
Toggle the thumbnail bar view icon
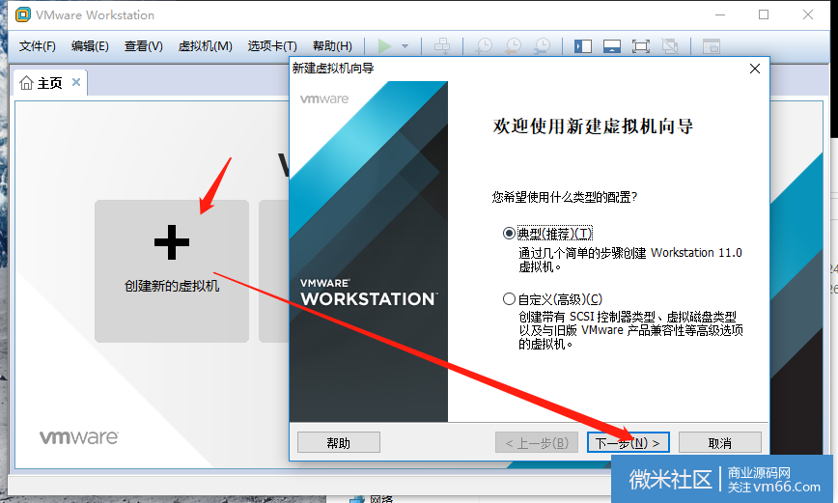612,46
